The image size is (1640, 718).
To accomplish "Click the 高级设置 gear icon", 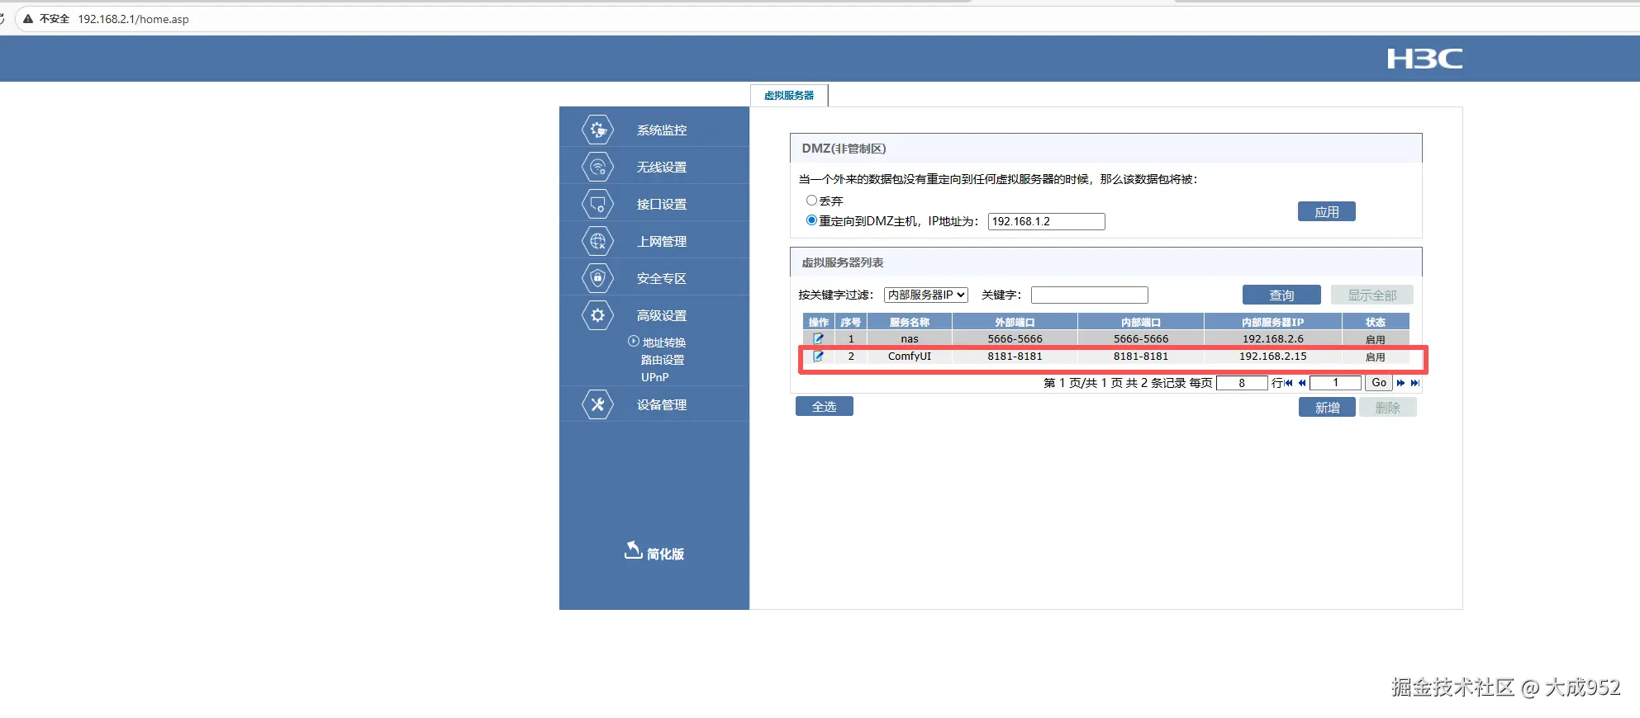I will coord(597,315).
